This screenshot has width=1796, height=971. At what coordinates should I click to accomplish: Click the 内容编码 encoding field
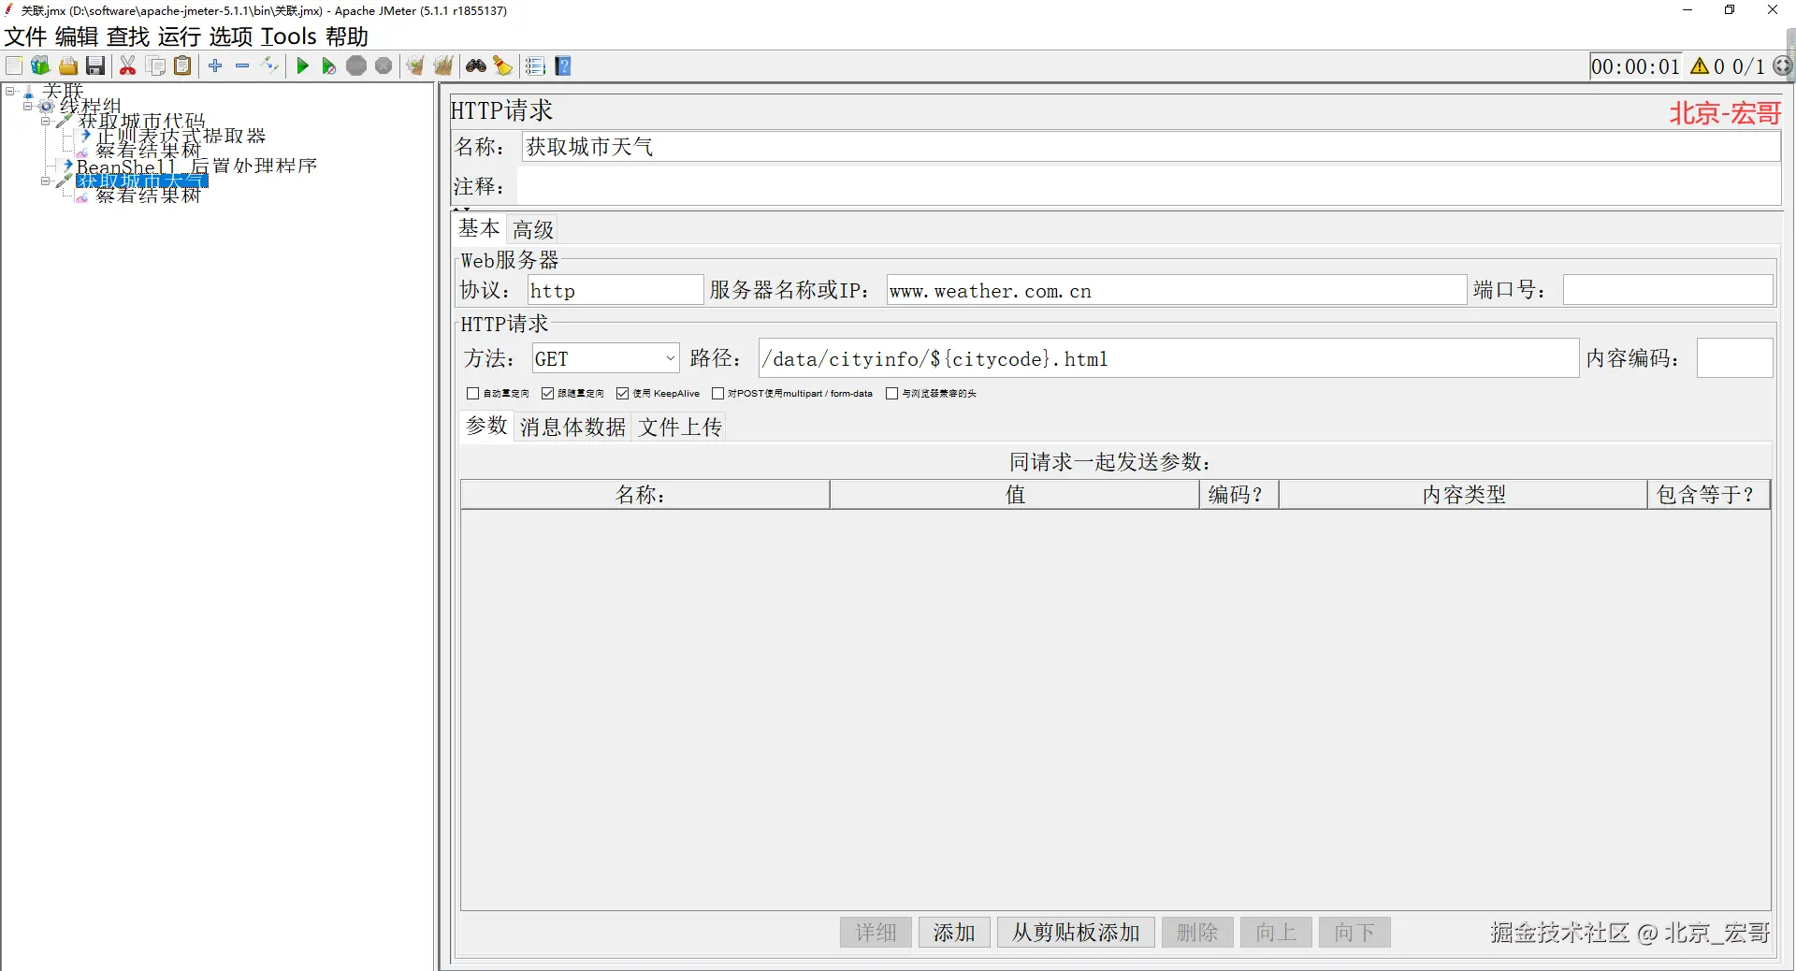1734,358
